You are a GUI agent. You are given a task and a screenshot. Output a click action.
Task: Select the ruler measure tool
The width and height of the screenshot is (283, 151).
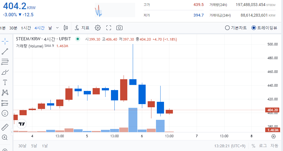click(x=5, y=127)
